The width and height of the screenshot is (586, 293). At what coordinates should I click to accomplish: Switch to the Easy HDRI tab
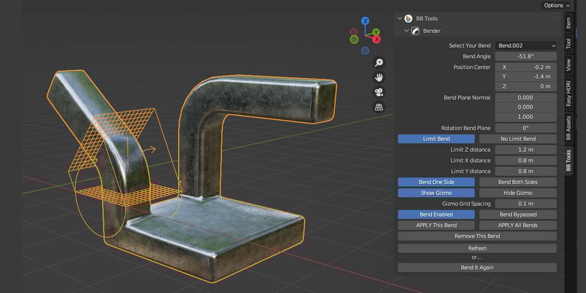569,93
